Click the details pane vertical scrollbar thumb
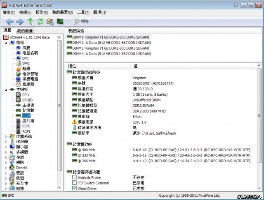This screenshot has height=200, width=264. [x=259, y=115]
